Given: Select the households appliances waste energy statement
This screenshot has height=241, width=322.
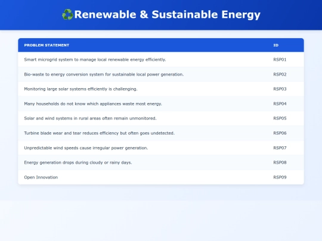Looking at the screenshot, I should tap(93, 104).
